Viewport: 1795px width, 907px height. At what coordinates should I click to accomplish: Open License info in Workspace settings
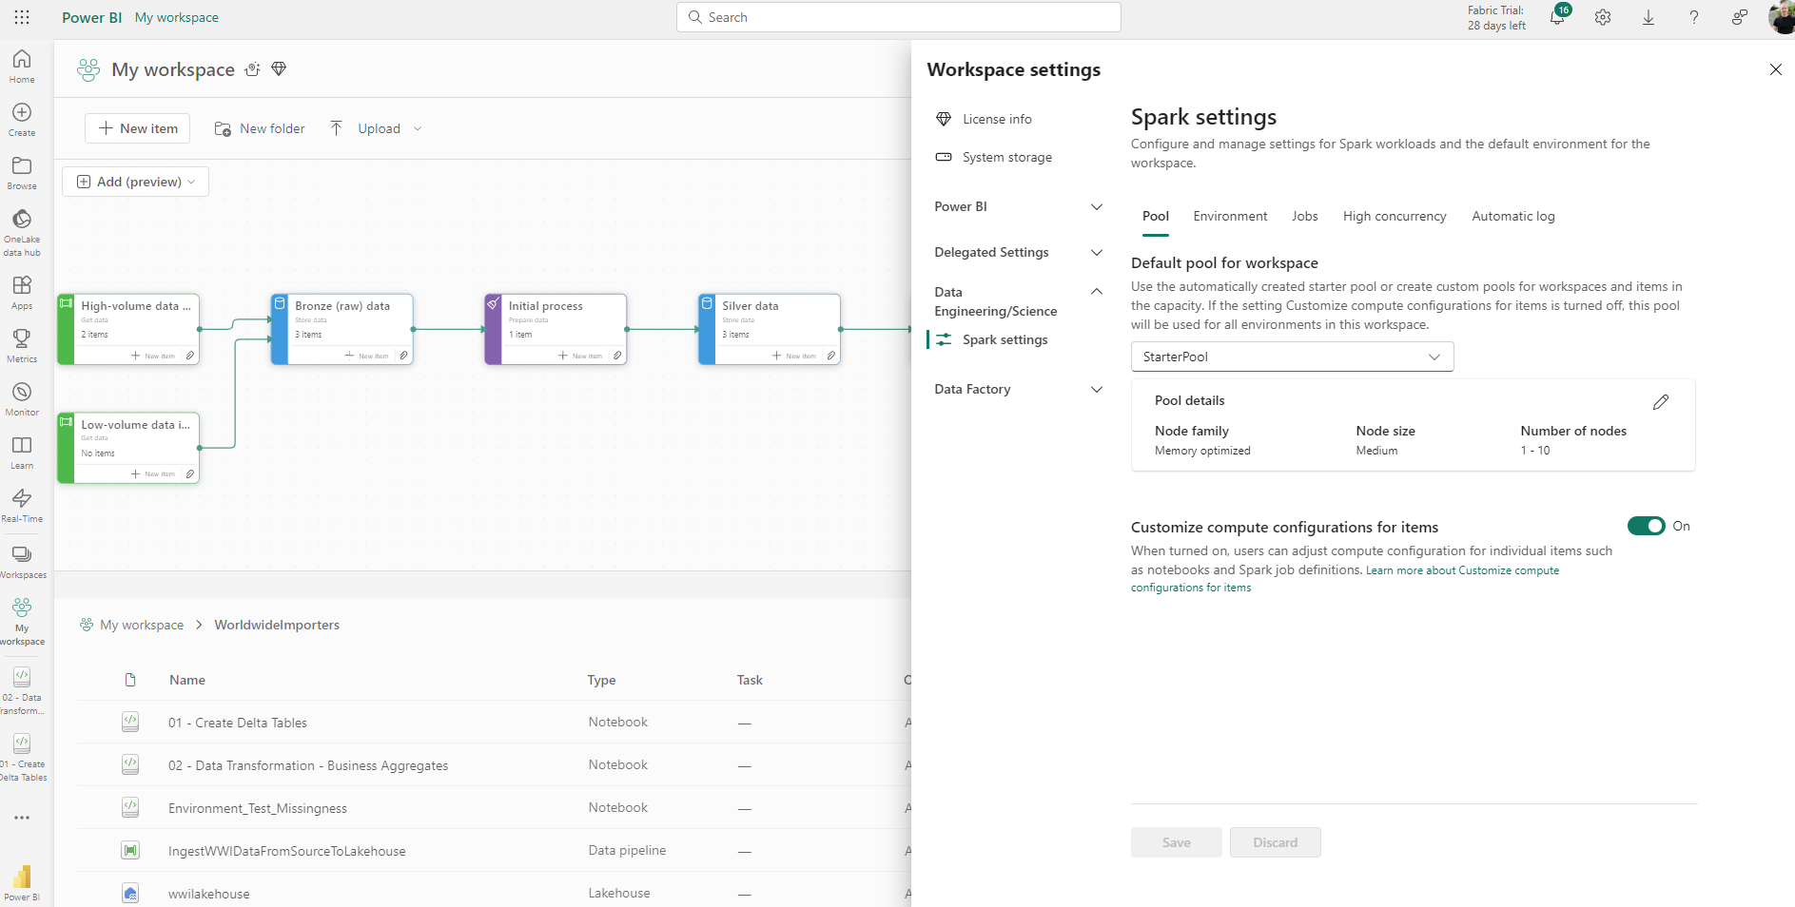pos(997,118)
